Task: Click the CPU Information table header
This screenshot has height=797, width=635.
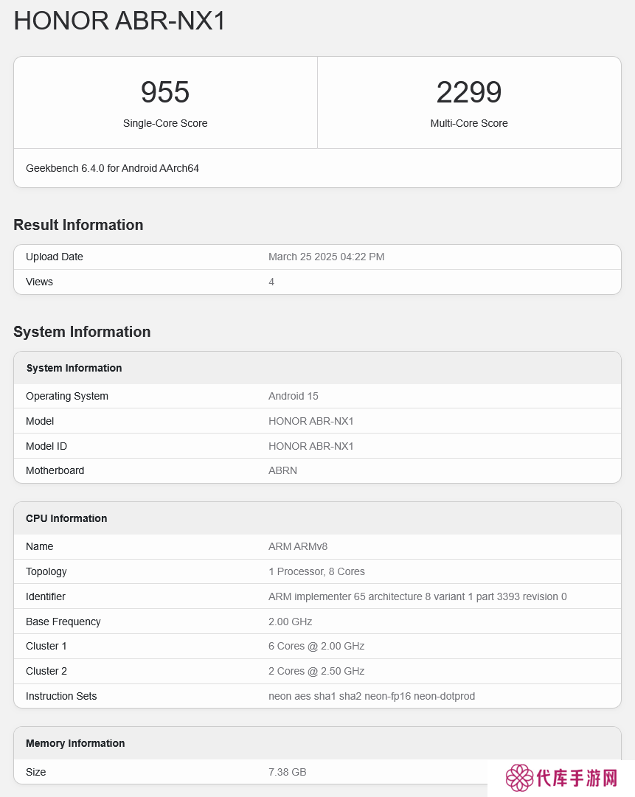Action: point(66,518)
